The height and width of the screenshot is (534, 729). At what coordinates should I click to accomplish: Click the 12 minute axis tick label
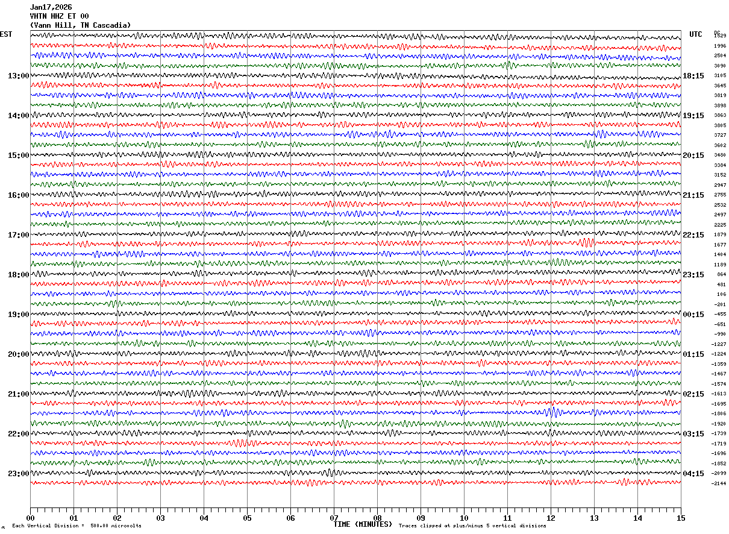(x=551, y=518)
